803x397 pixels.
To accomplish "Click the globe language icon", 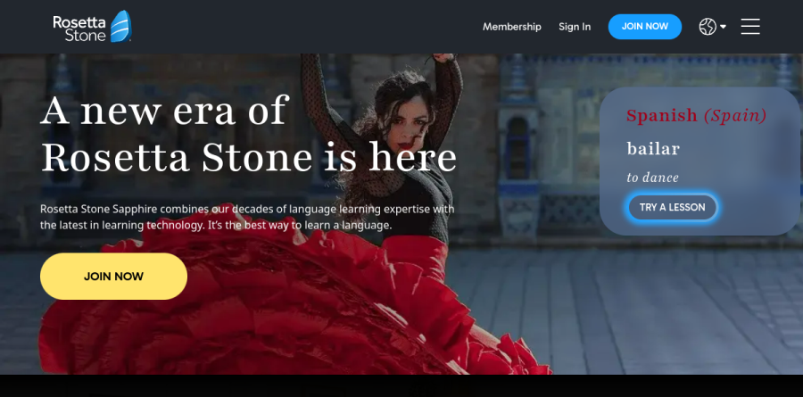I will (x=708, y=27).
